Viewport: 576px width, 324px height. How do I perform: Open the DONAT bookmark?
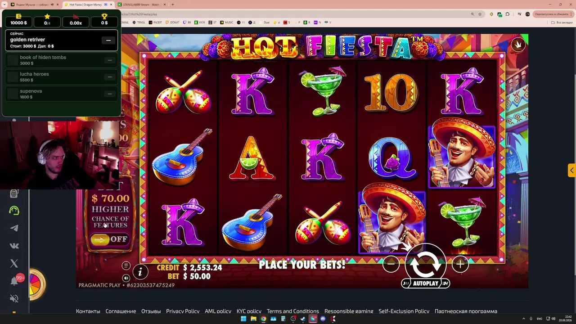[172, 22]
